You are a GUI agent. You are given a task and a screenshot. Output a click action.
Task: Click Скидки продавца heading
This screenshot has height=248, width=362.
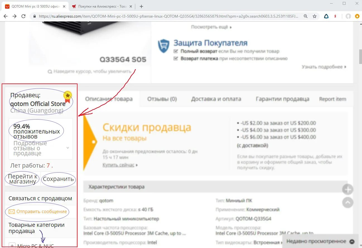(x=147, y=127)
